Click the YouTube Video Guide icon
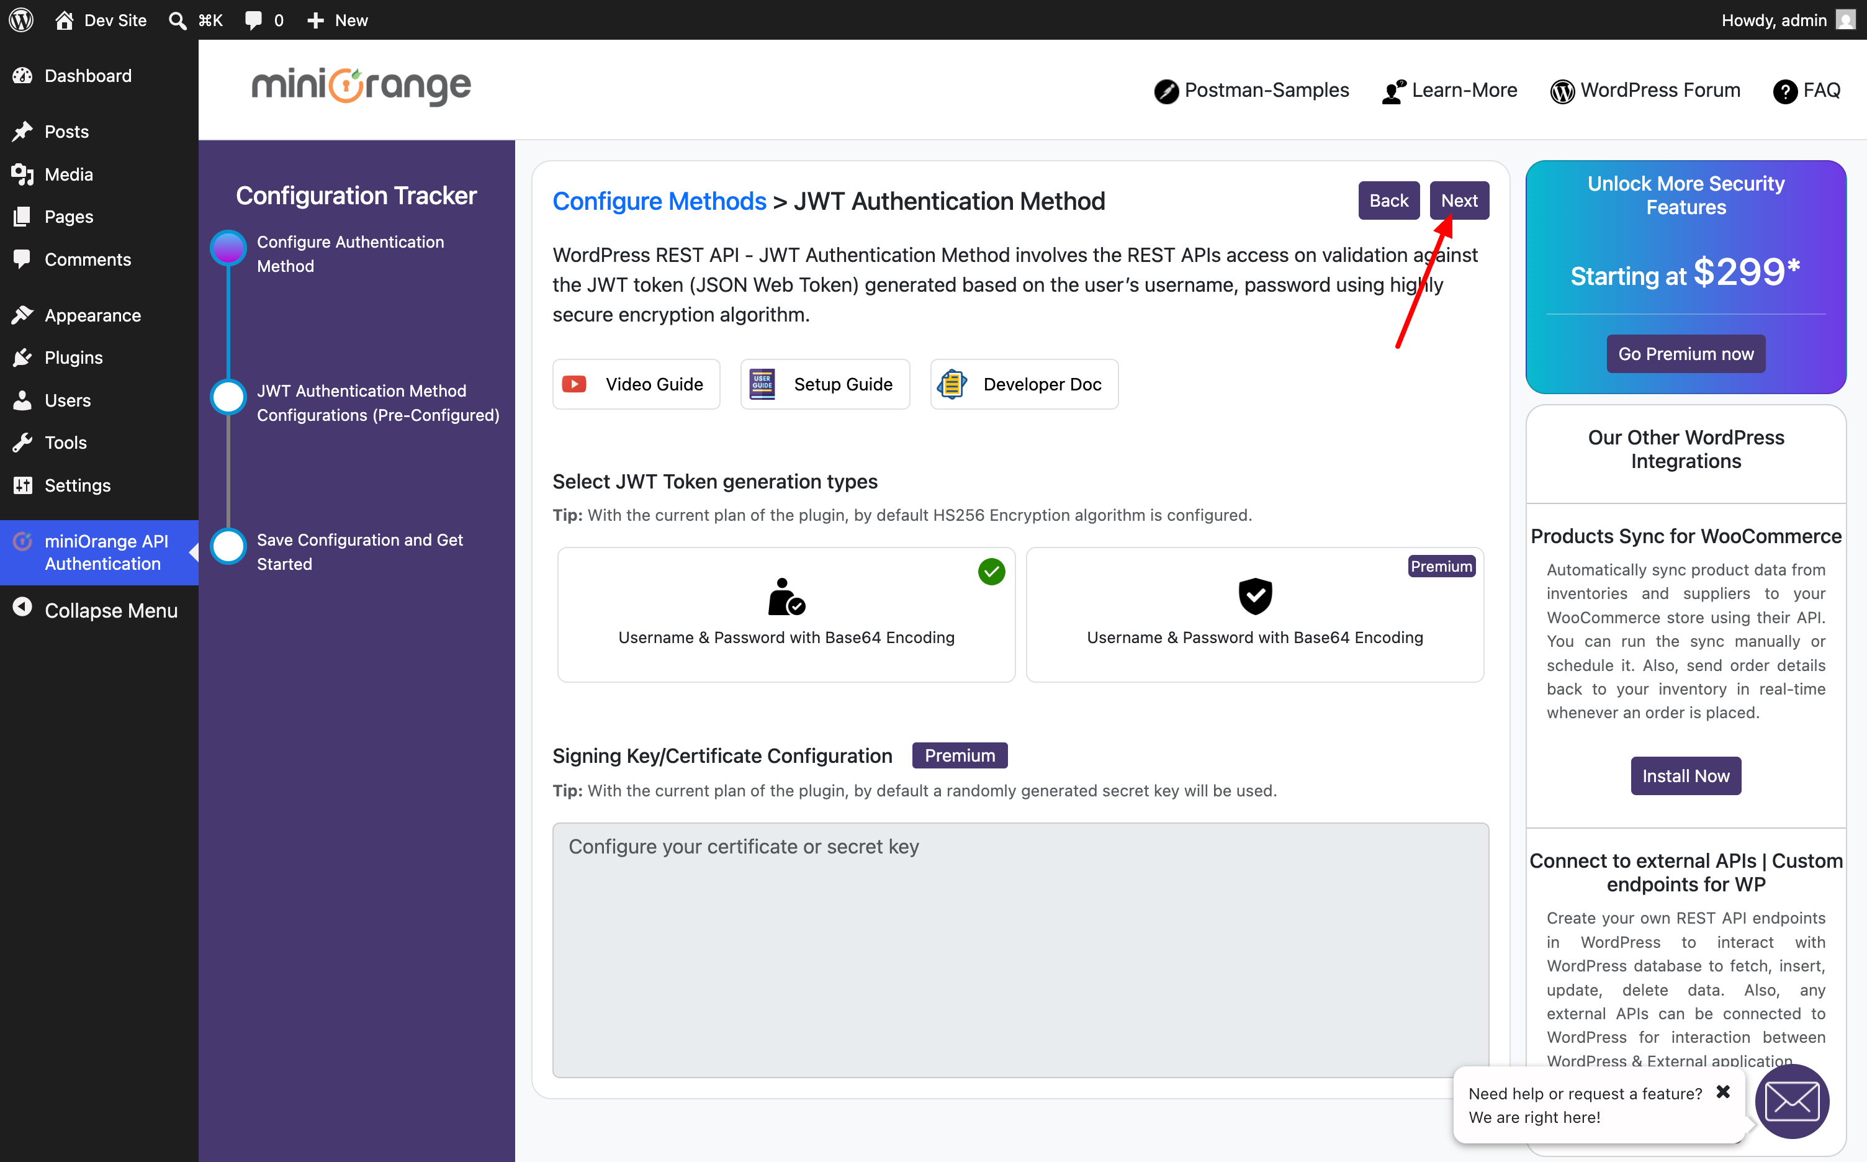 tap(574, 384)
